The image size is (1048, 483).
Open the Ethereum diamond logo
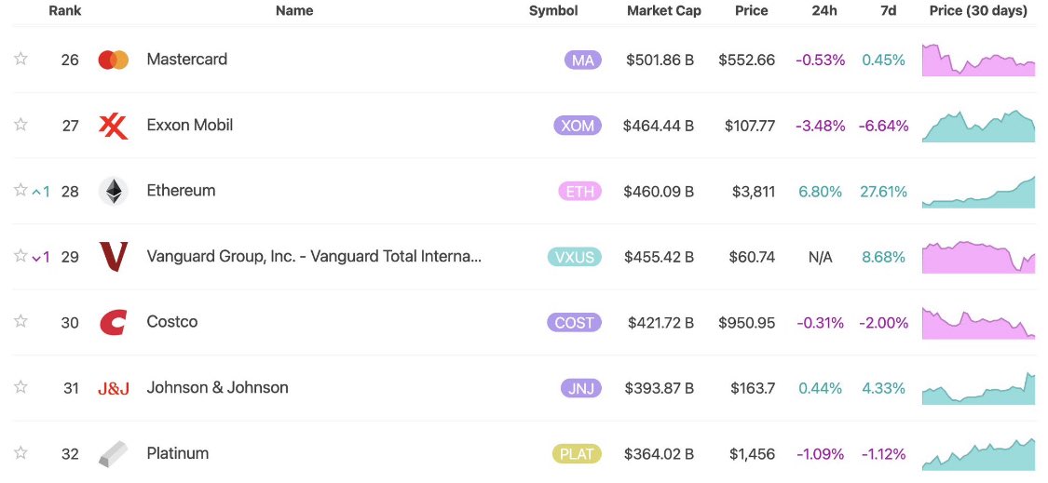[113, 191]
